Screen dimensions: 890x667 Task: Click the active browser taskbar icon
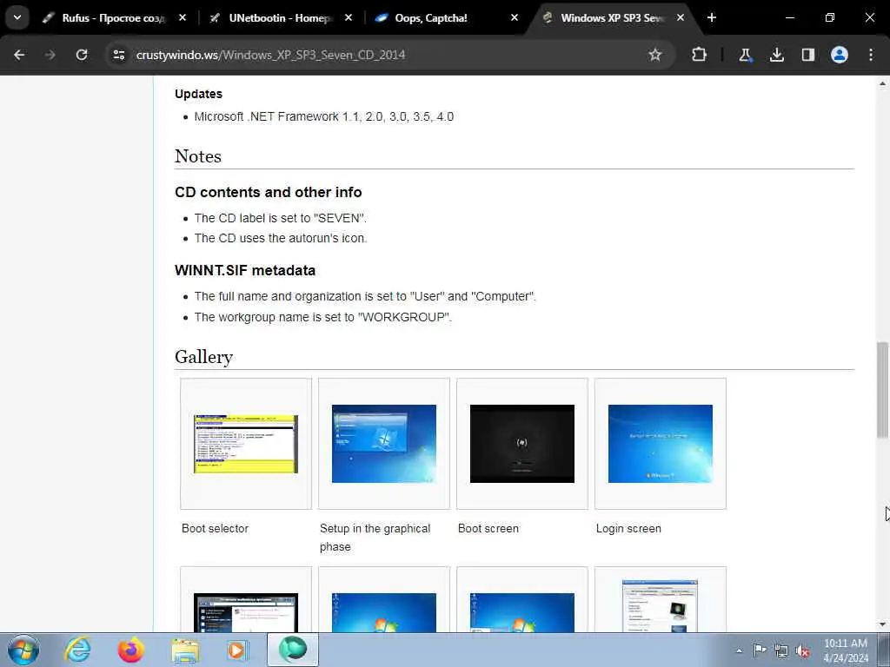(x=293, y=650)
